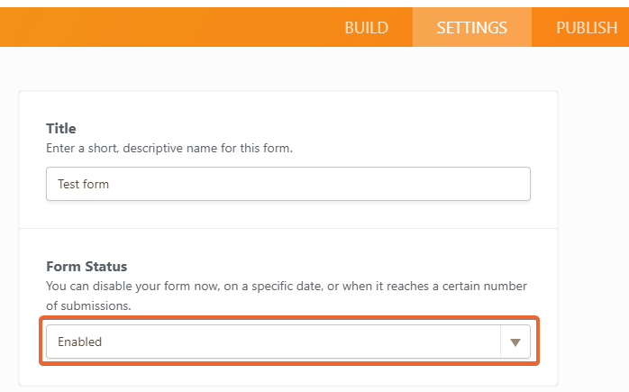Click the "Test form" text in the field
This screenshot has width=629, height=392.
(x=83, y=184)
